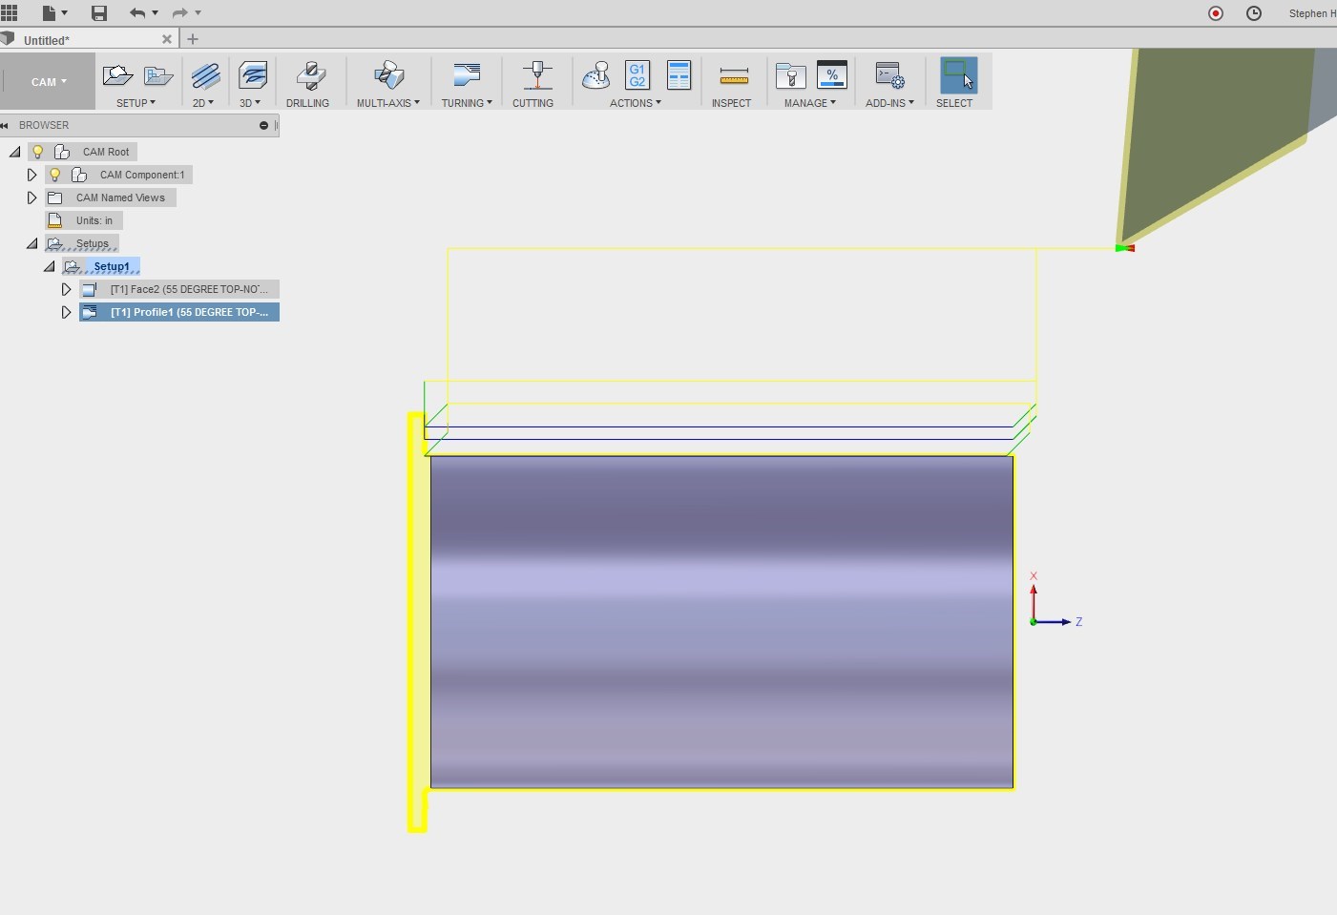Image resolution: width=1337 pixels, height=915 pixels.
Task: Start recording with the red record button
Action: (1216, 13)
